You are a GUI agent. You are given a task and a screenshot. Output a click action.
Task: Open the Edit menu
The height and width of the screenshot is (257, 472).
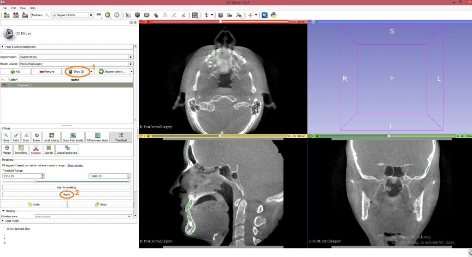click(x=13, y=8)
